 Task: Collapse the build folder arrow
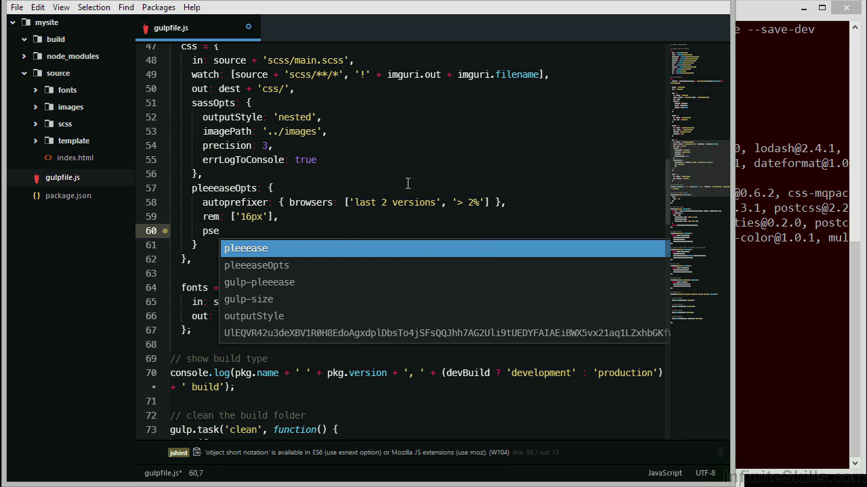pyautogui.click(x=24, y=39)
